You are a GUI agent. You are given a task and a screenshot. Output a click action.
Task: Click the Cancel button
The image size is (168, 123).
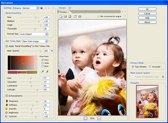tap(147, 13)
